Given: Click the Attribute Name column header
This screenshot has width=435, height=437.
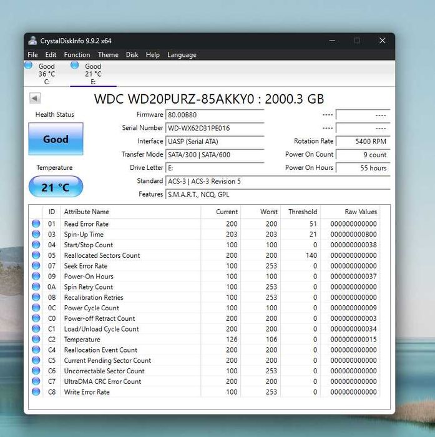Looking at the screenshot, I should pos(130,212).
